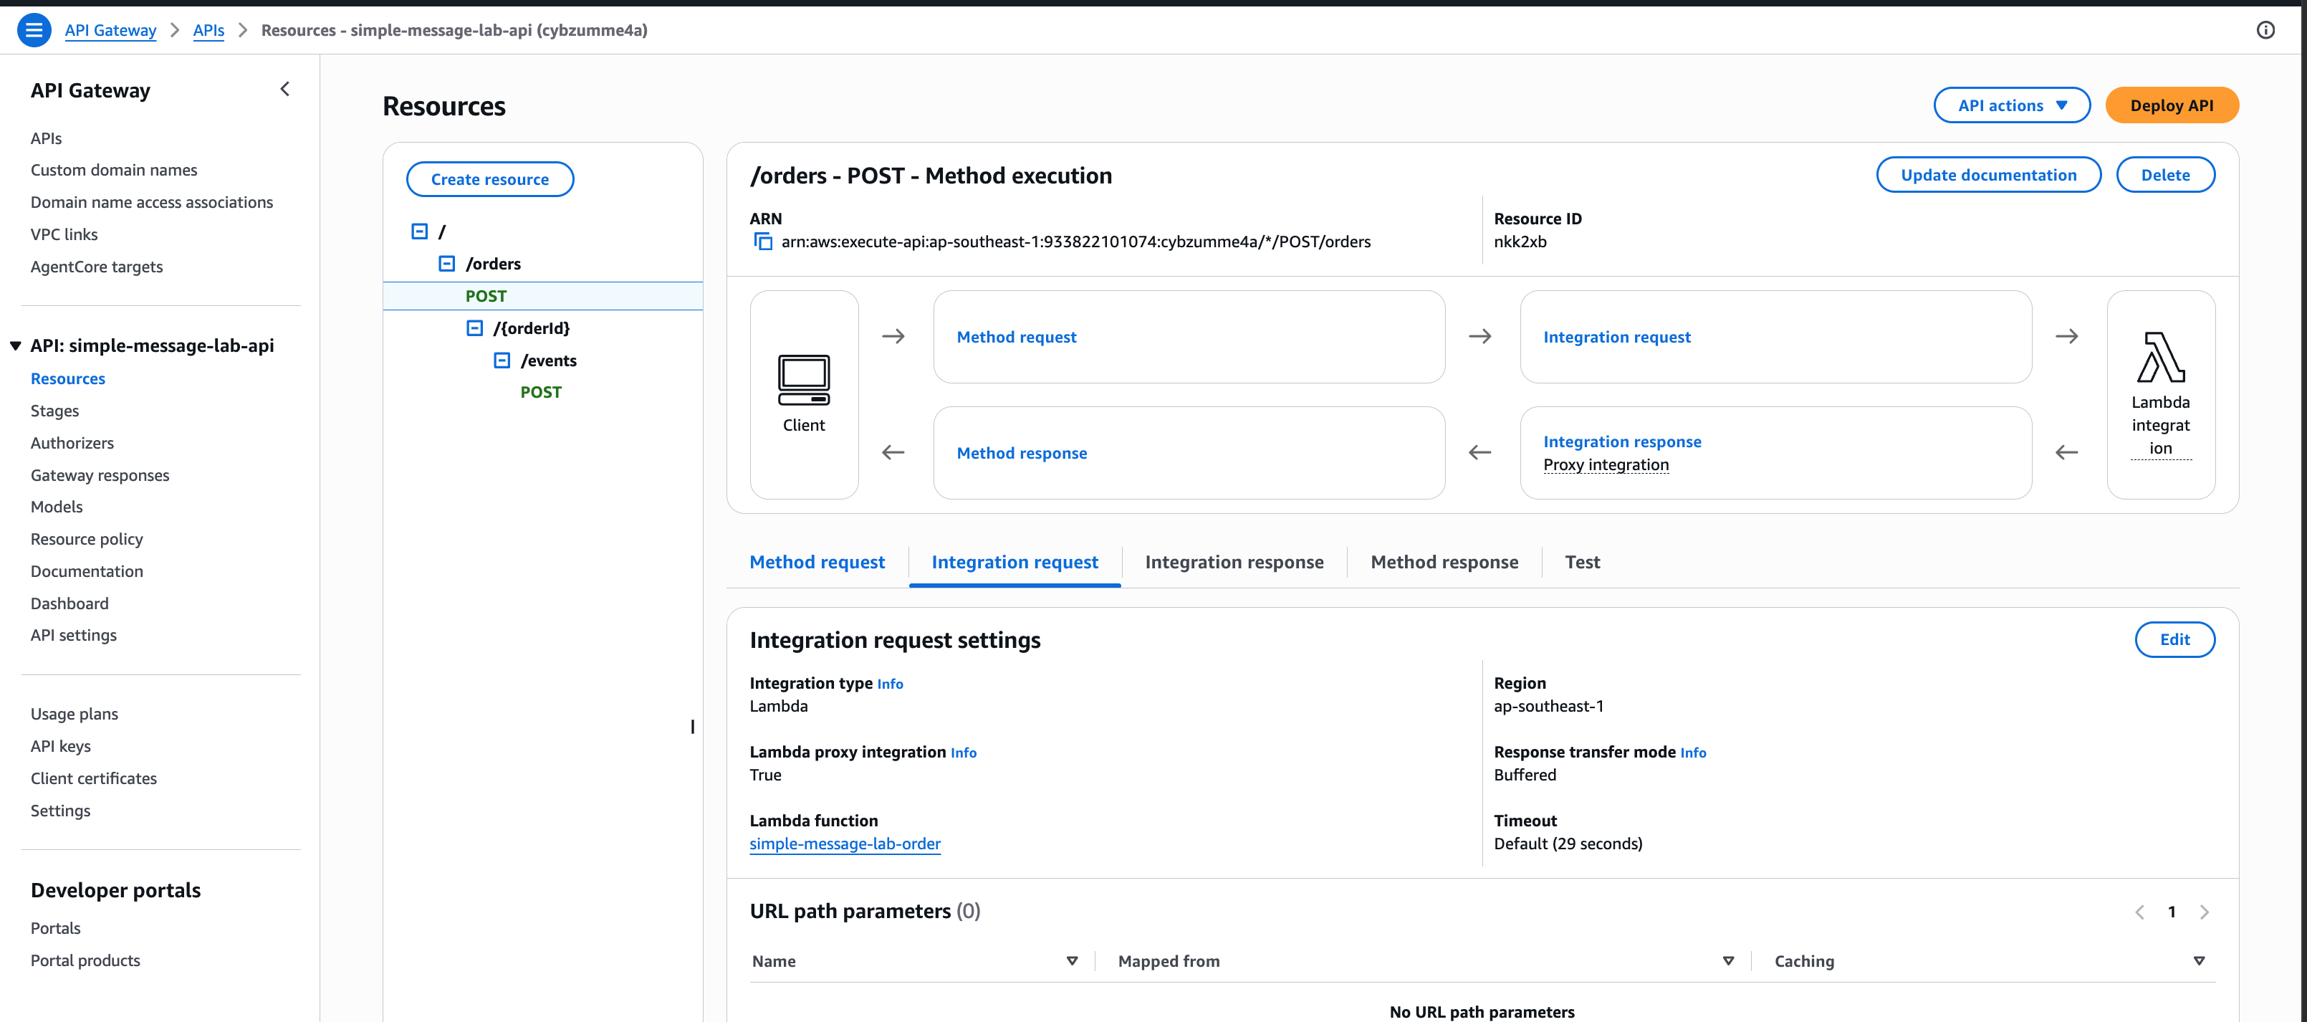Open the API Gateway breadcrumb link
This screenshot has height=1022, width=2307.
pos(110,29)
